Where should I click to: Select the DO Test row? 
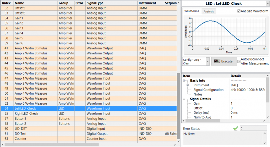pyautogui.click(x=89, y=134)
